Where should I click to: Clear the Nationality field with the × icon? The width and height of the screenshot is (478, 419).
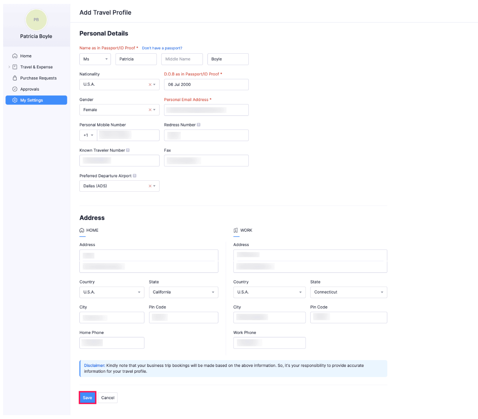pyautogui.click(x=149, y=84)
